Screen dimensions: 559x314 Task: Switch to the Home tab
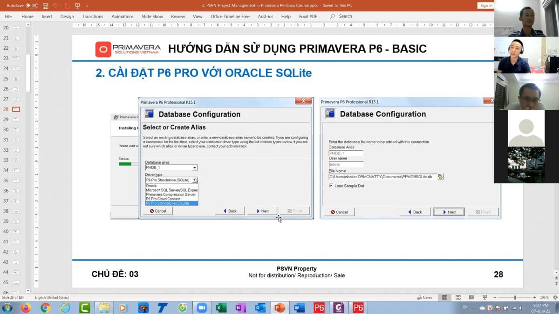click(x=27, y=16)
